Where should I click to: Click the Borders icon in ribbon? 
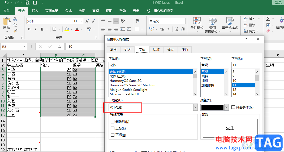pyautogui.click(x=54, y=29)
